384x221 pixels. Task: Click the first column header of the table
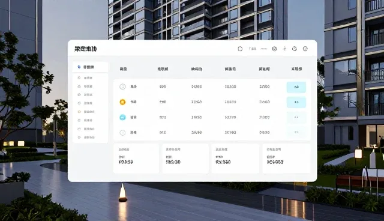123,69
